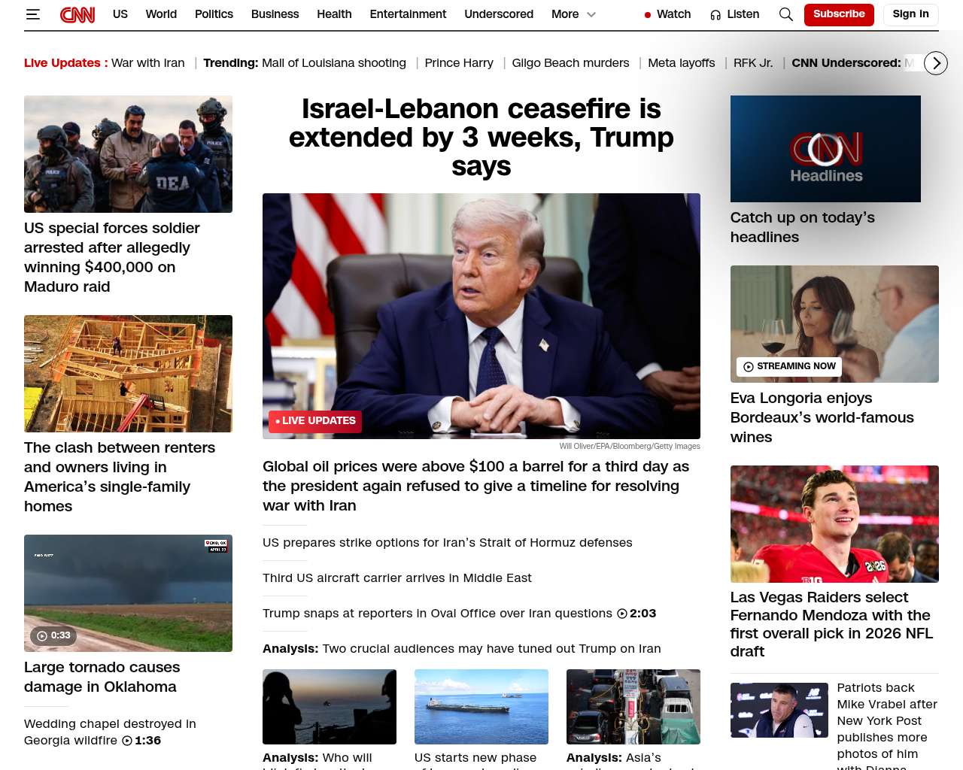The image size is (963, 770).
Task: Click the Live Updates badge on Trump photo
Action: (315, 421)
